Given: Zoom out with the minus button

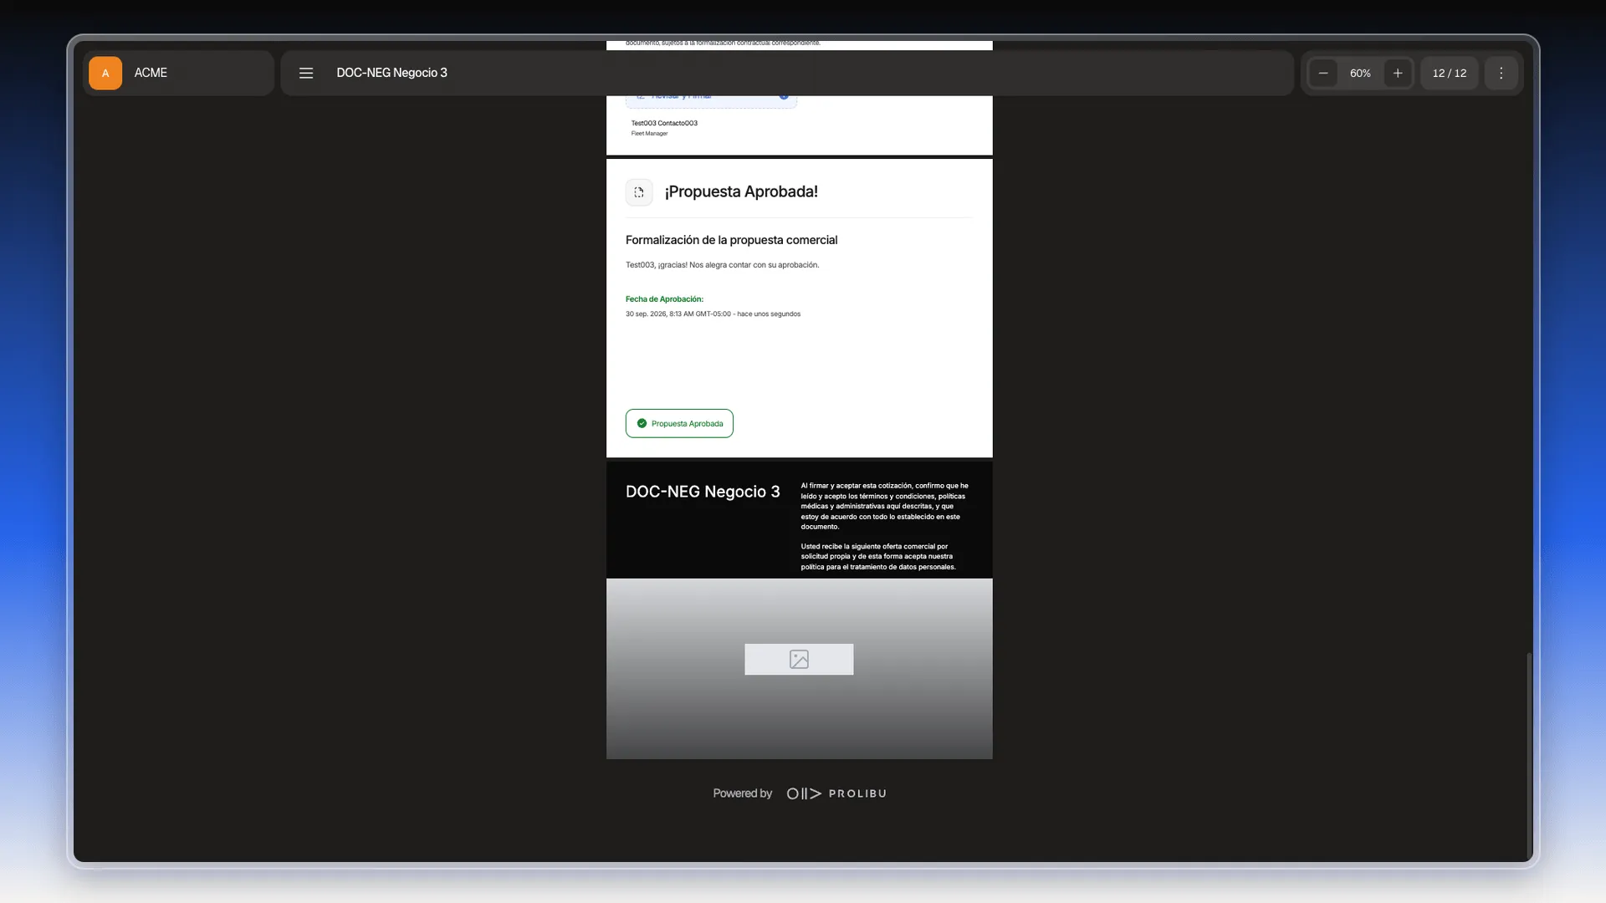Looking at the screenshot, I should 1323,73.
